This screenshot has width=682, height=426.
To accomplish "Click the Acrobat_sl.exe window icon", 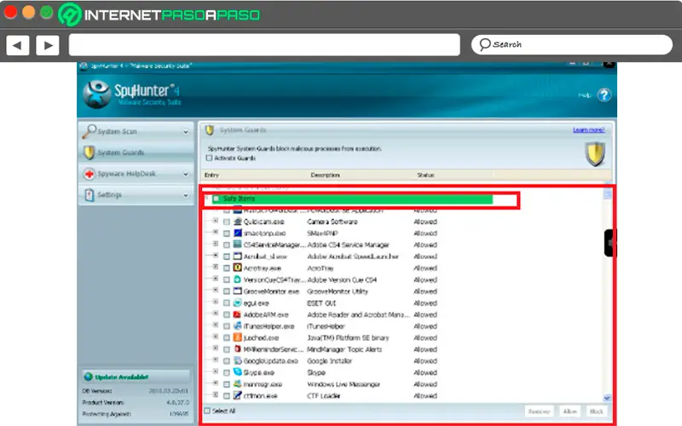I will (238, 256).
